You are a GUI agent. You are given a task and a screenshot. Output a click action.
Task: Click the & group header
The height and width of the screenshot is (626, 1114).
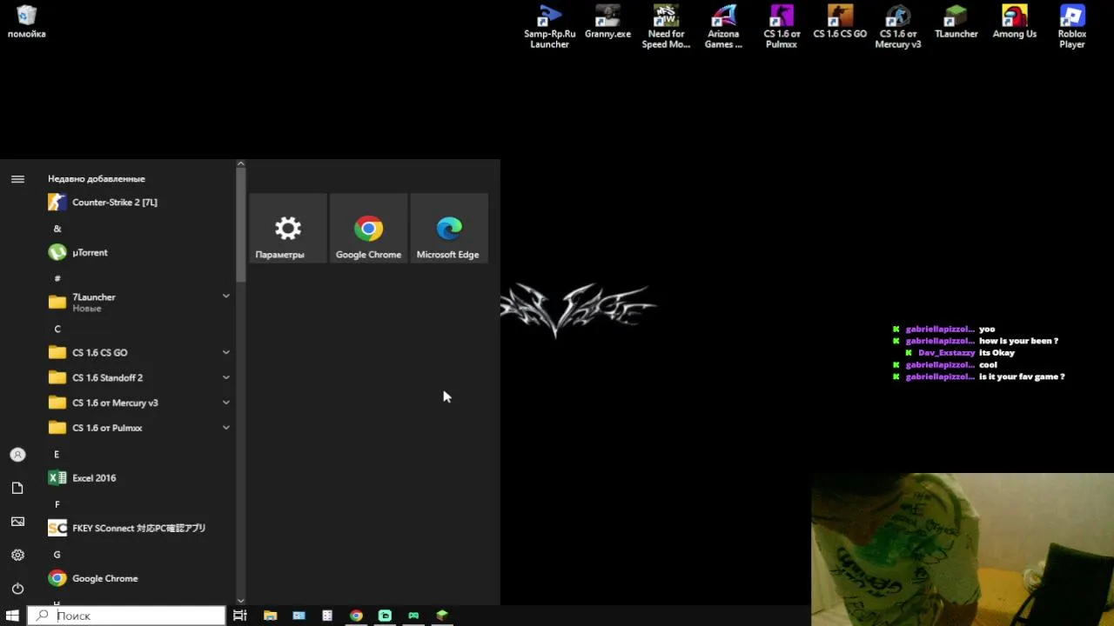coord(57,229)
